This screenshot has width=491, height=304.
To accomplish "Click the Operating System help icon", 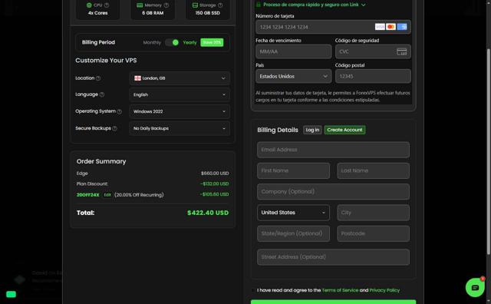I will coord(120,111).
